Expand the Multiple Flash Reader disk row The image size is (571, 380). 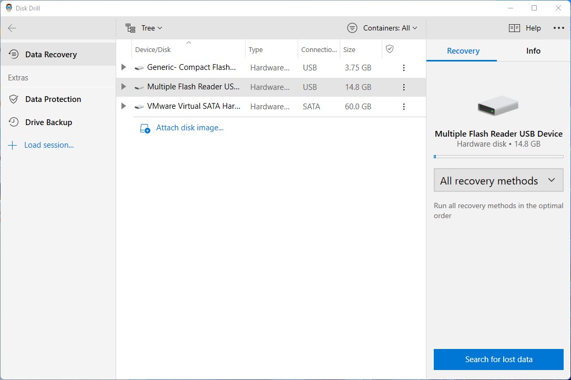pyautogui.click(x=124, y=87)
